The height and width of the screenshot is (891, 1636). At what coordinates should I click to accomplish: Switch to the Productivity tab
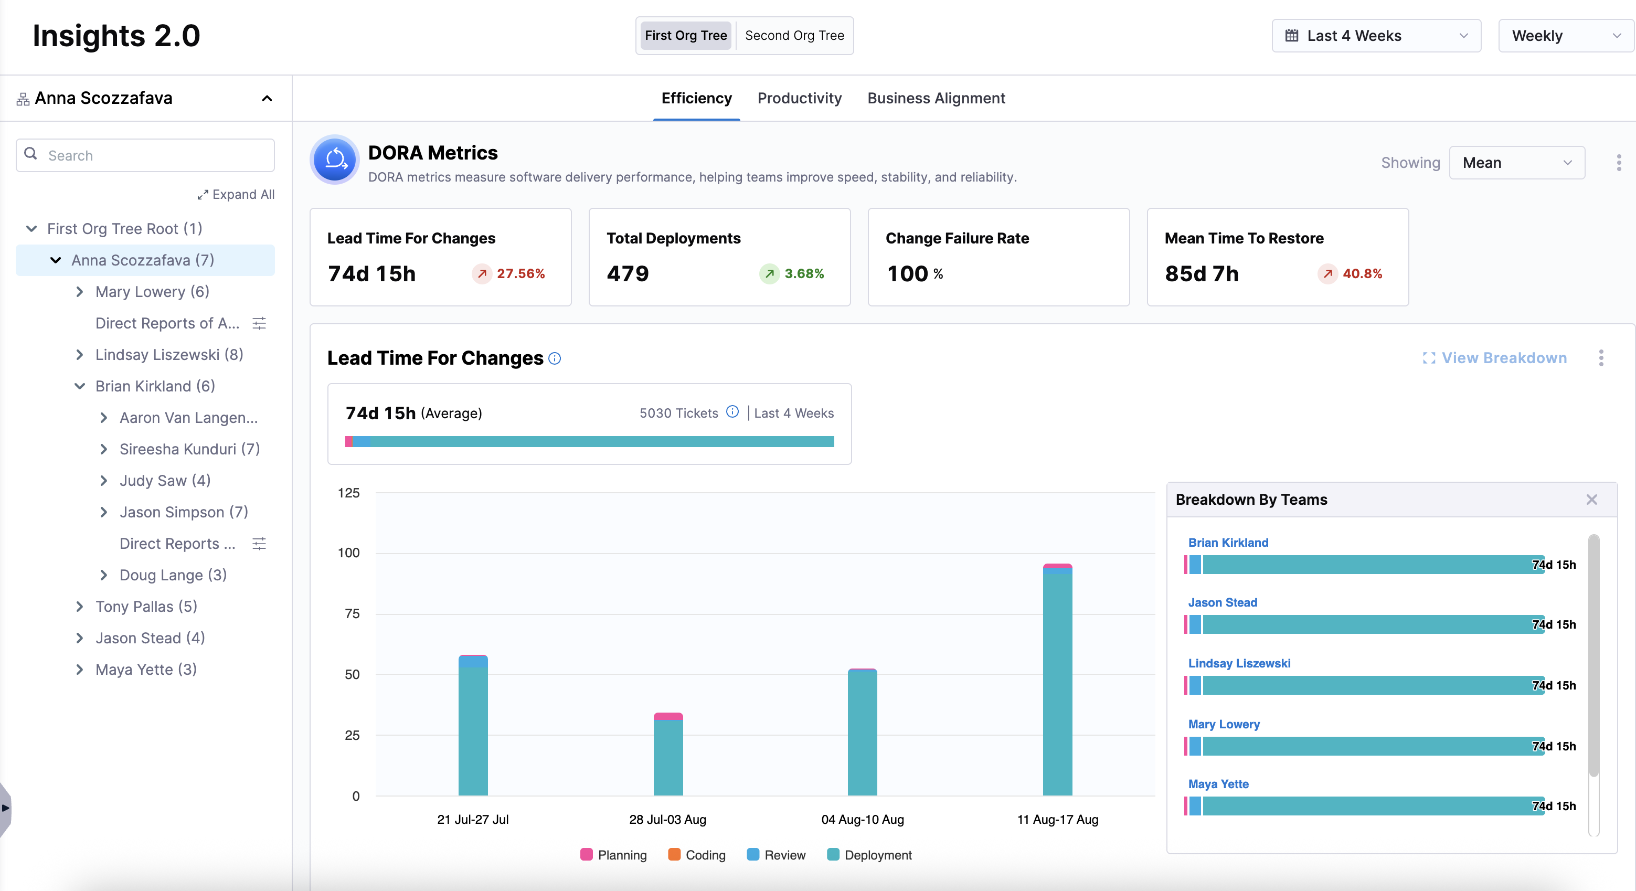tap(799, 99)
